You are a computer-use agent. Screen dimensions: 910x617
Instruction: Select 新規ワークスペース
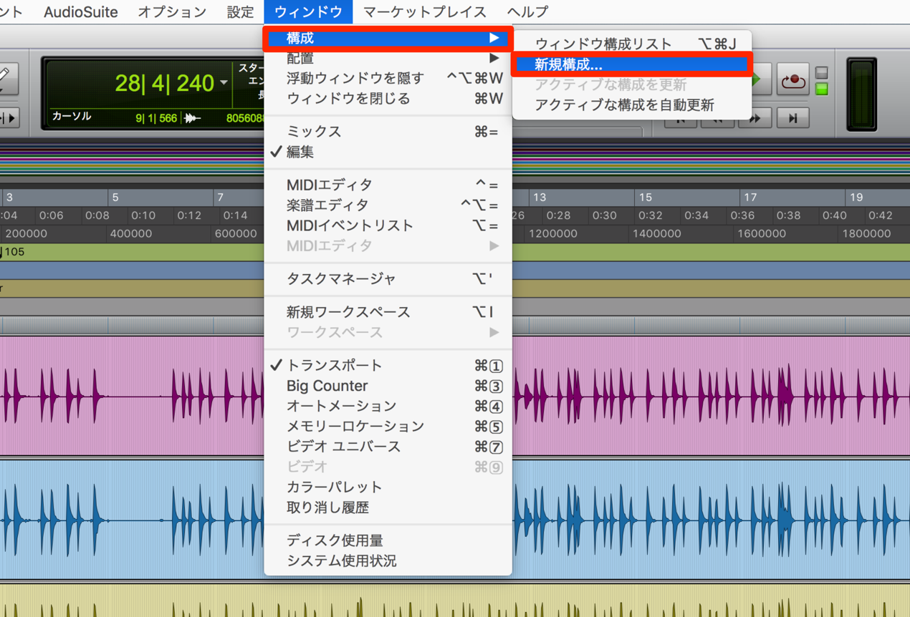388,312
